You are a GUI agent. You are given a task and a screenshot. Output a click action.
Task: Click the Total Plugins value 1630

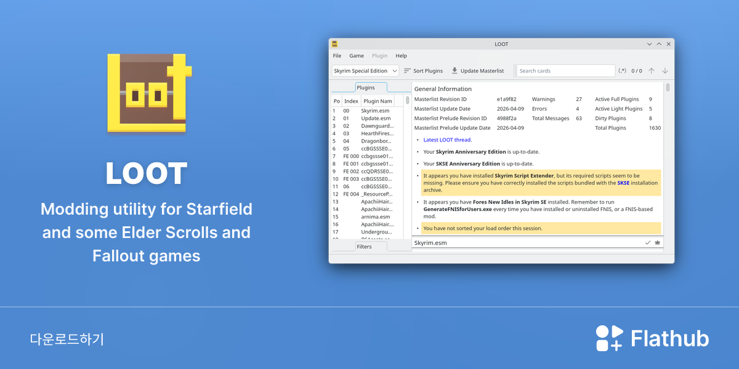coord(655,128)
